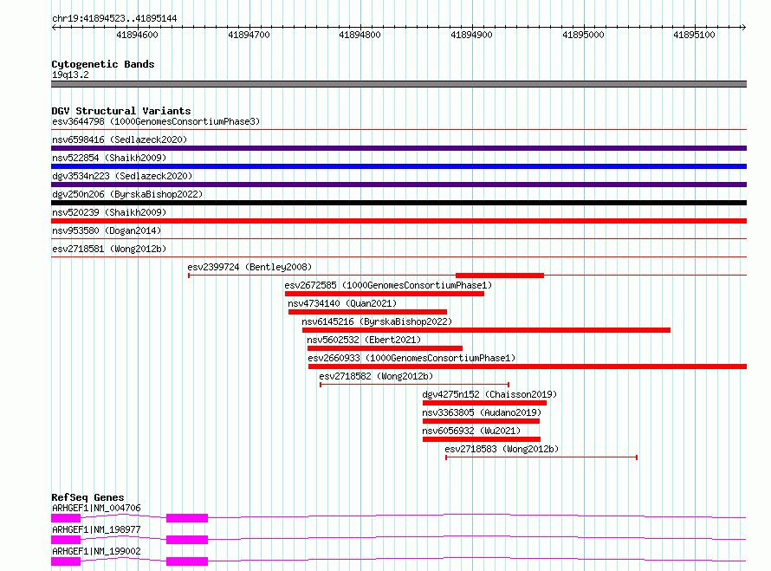This screenshot has height=571, width=771.
Task: Open esv2399724 (Bentley2008) variant label
Action: tap(249, 267)
